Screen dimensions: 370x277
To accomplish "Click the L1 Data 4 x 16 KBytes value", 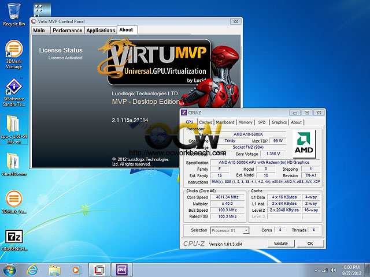I will pos(284,197).
